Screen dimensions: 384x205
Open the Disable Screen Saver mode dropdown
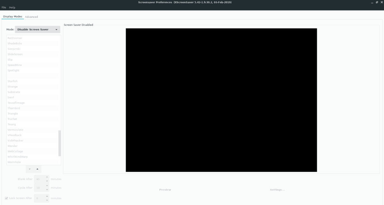point(37,29)
